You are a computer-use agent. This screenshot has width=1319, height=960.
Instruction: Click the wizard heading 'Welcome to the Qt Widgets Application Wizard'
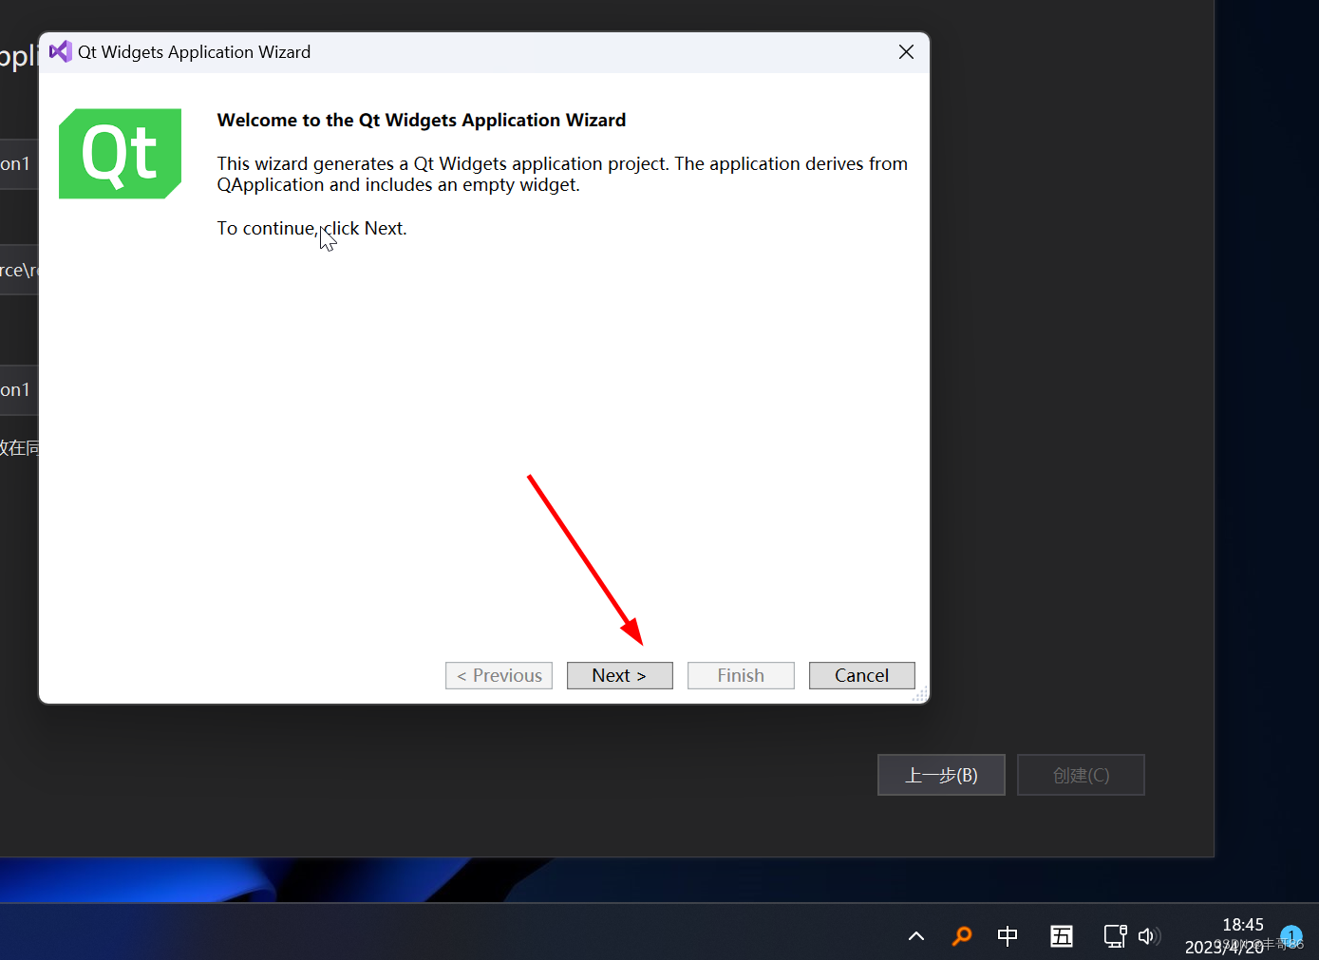(x=422, y=120)
